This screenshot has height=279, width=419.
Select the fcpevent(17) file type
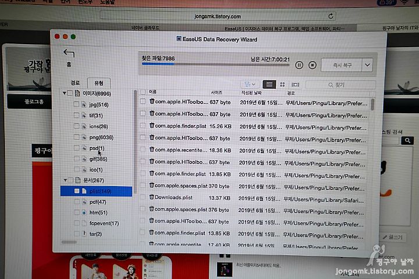point(104,223)
